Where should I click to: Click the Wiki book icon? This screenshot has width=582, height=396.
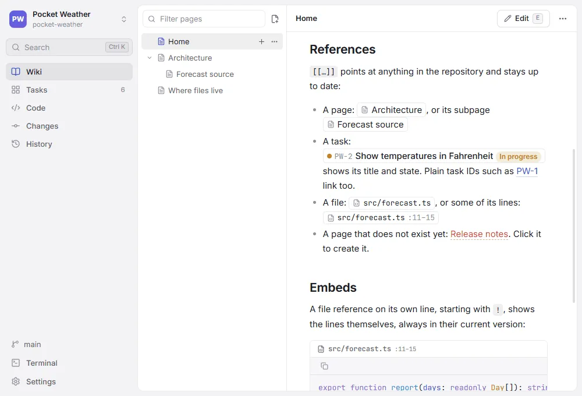click(16, 72)
